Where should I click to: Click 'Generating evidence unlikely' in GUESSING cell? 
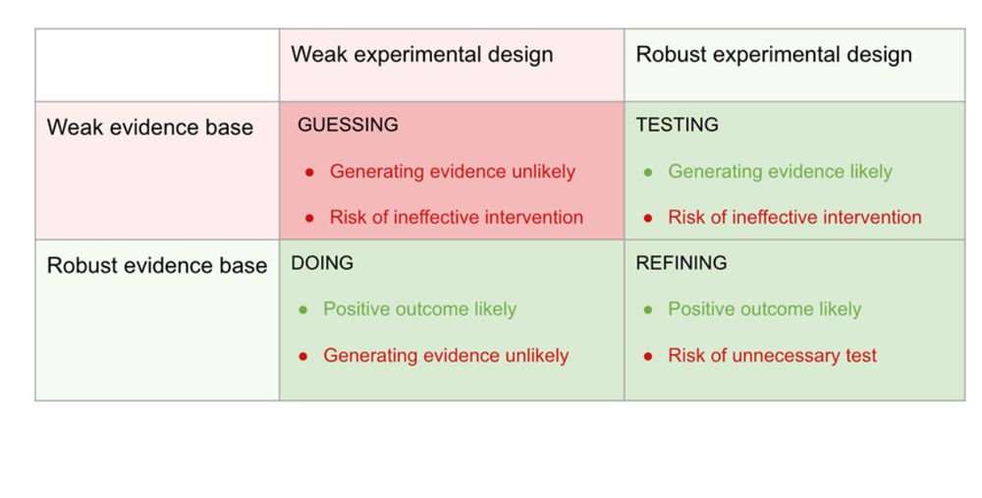pyautogui.click(x=452, y=172)
